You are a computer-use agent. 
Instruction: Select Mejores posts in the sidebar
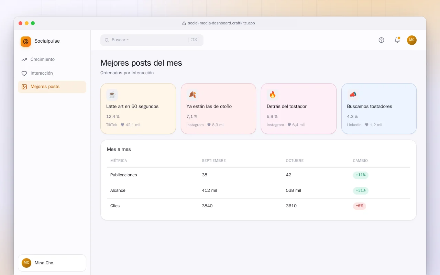(x=52, y=87)
